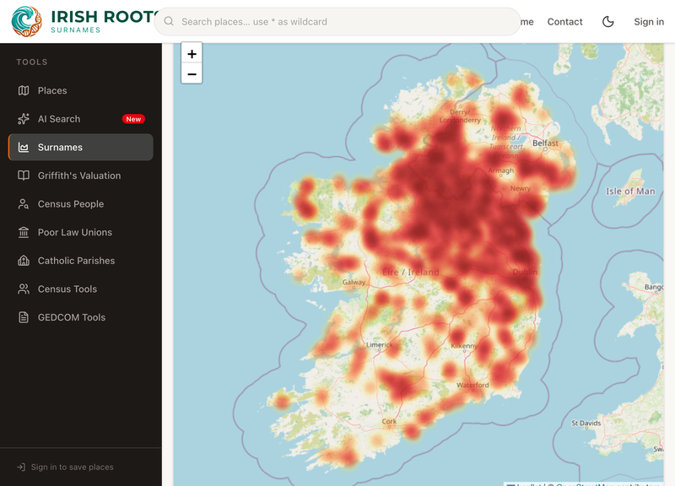Open Poor Law Unions

point(81,233)
